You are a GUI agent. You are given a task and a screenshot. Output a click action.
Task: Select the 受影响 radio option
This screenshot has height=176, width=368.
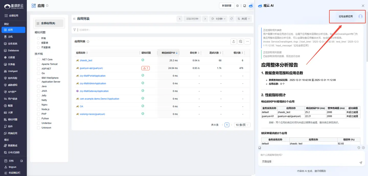coord(39,43)
